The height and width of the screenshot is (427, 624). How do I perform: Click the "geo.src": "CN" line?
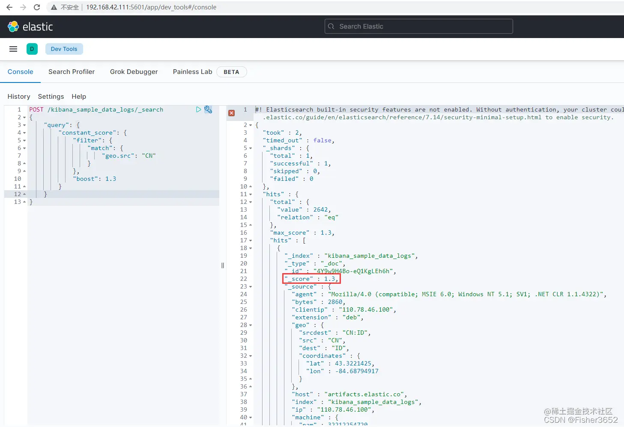pos(129,156)
